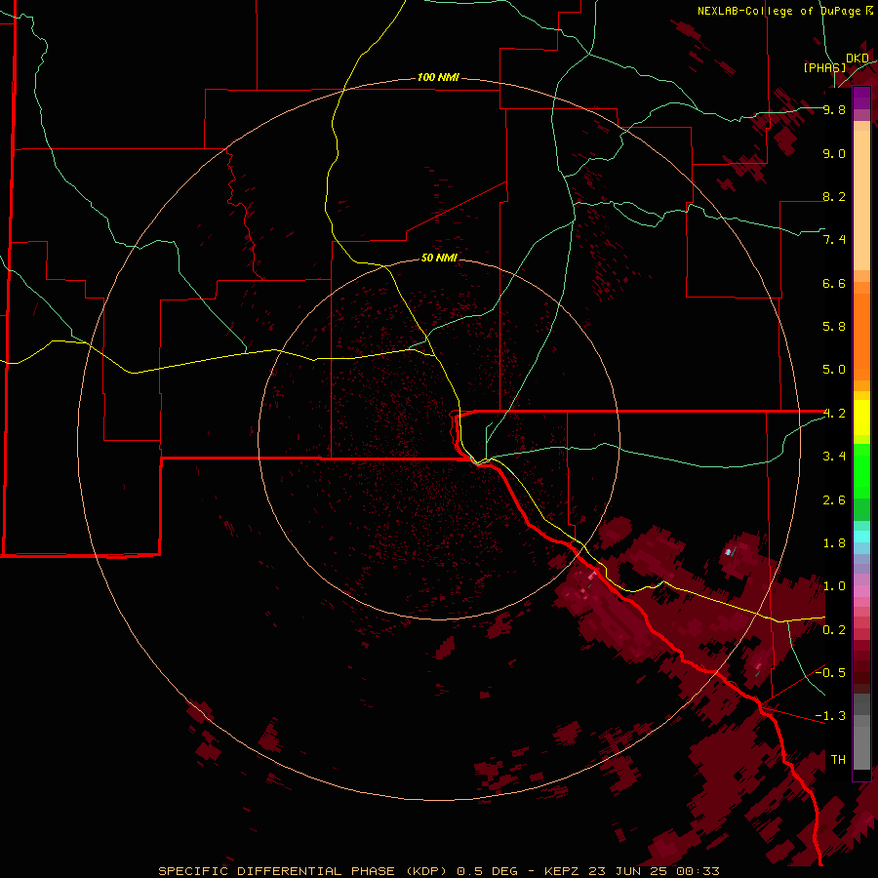This screenshot has width=878, height=878.
Task: Click the 9.0 value on the color scale
Action: [x=834, y=153]
